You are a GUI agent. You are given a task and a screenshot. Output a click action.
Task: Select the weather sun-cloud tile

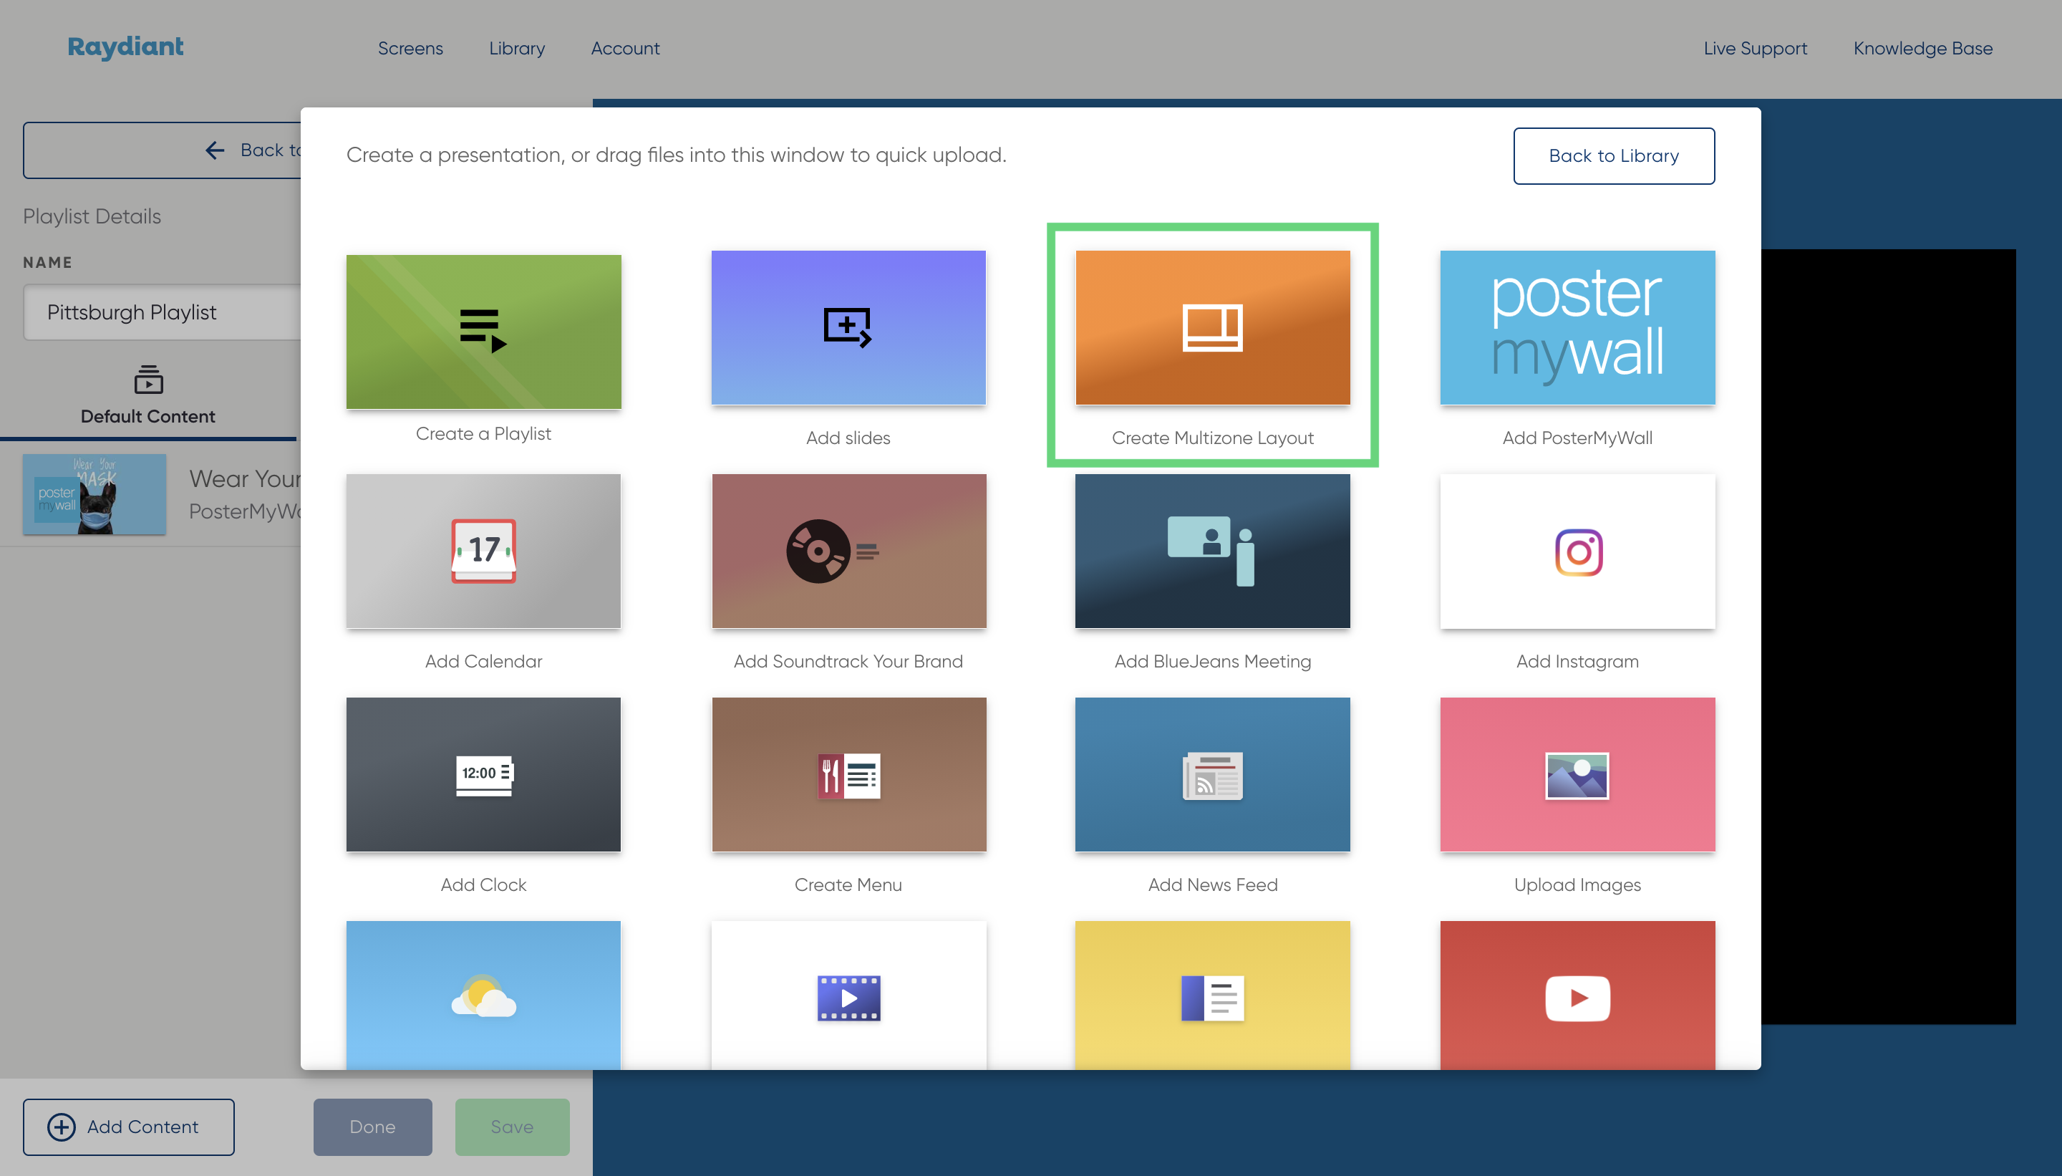(x=483, y=996)
